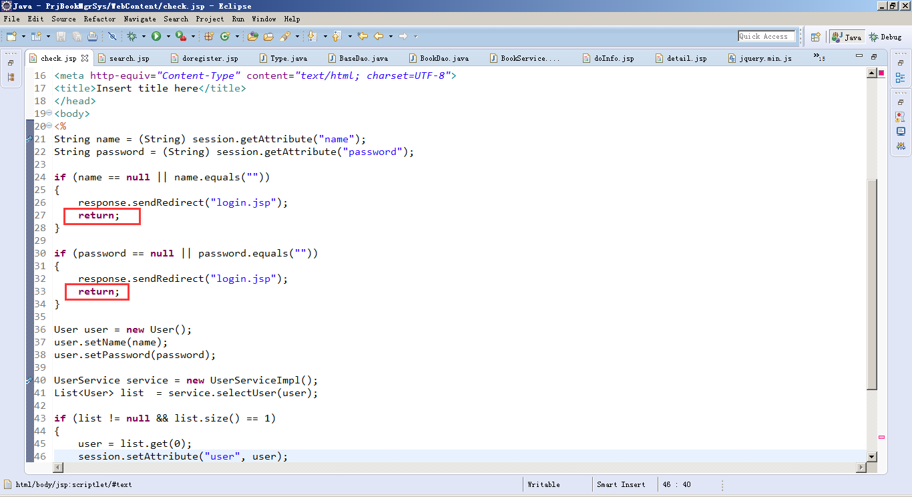
Task: Save the current file with the Save icon
Action: [x=61, y=36]
